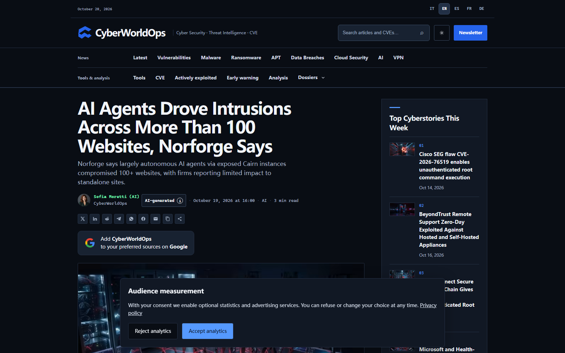
Task: Click the Newsletter button
Action: pos(470,33)
